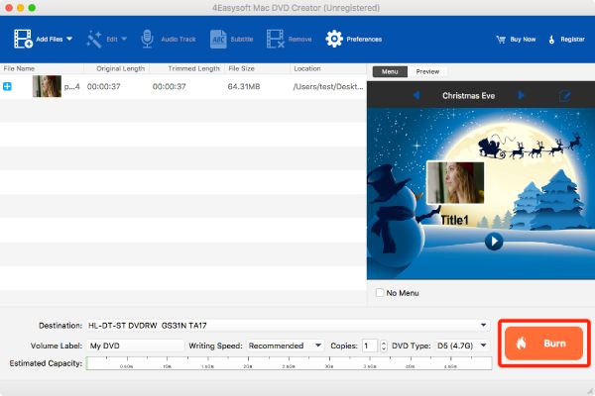
Task: Open the Add Files dropdown arrow
Action: point(69,39)
